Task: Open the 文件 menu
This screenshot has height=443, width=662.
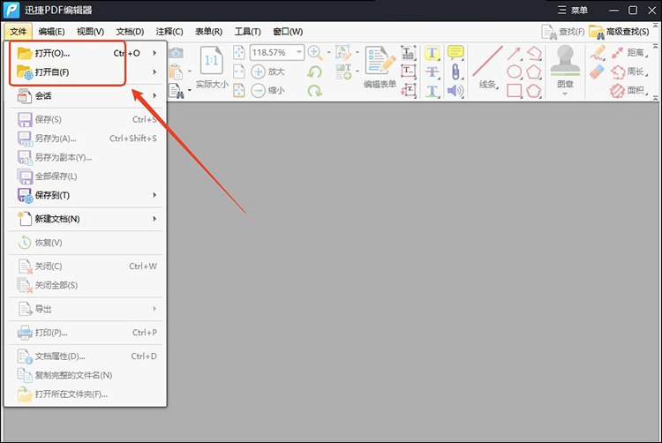Action: pos(19,32)
